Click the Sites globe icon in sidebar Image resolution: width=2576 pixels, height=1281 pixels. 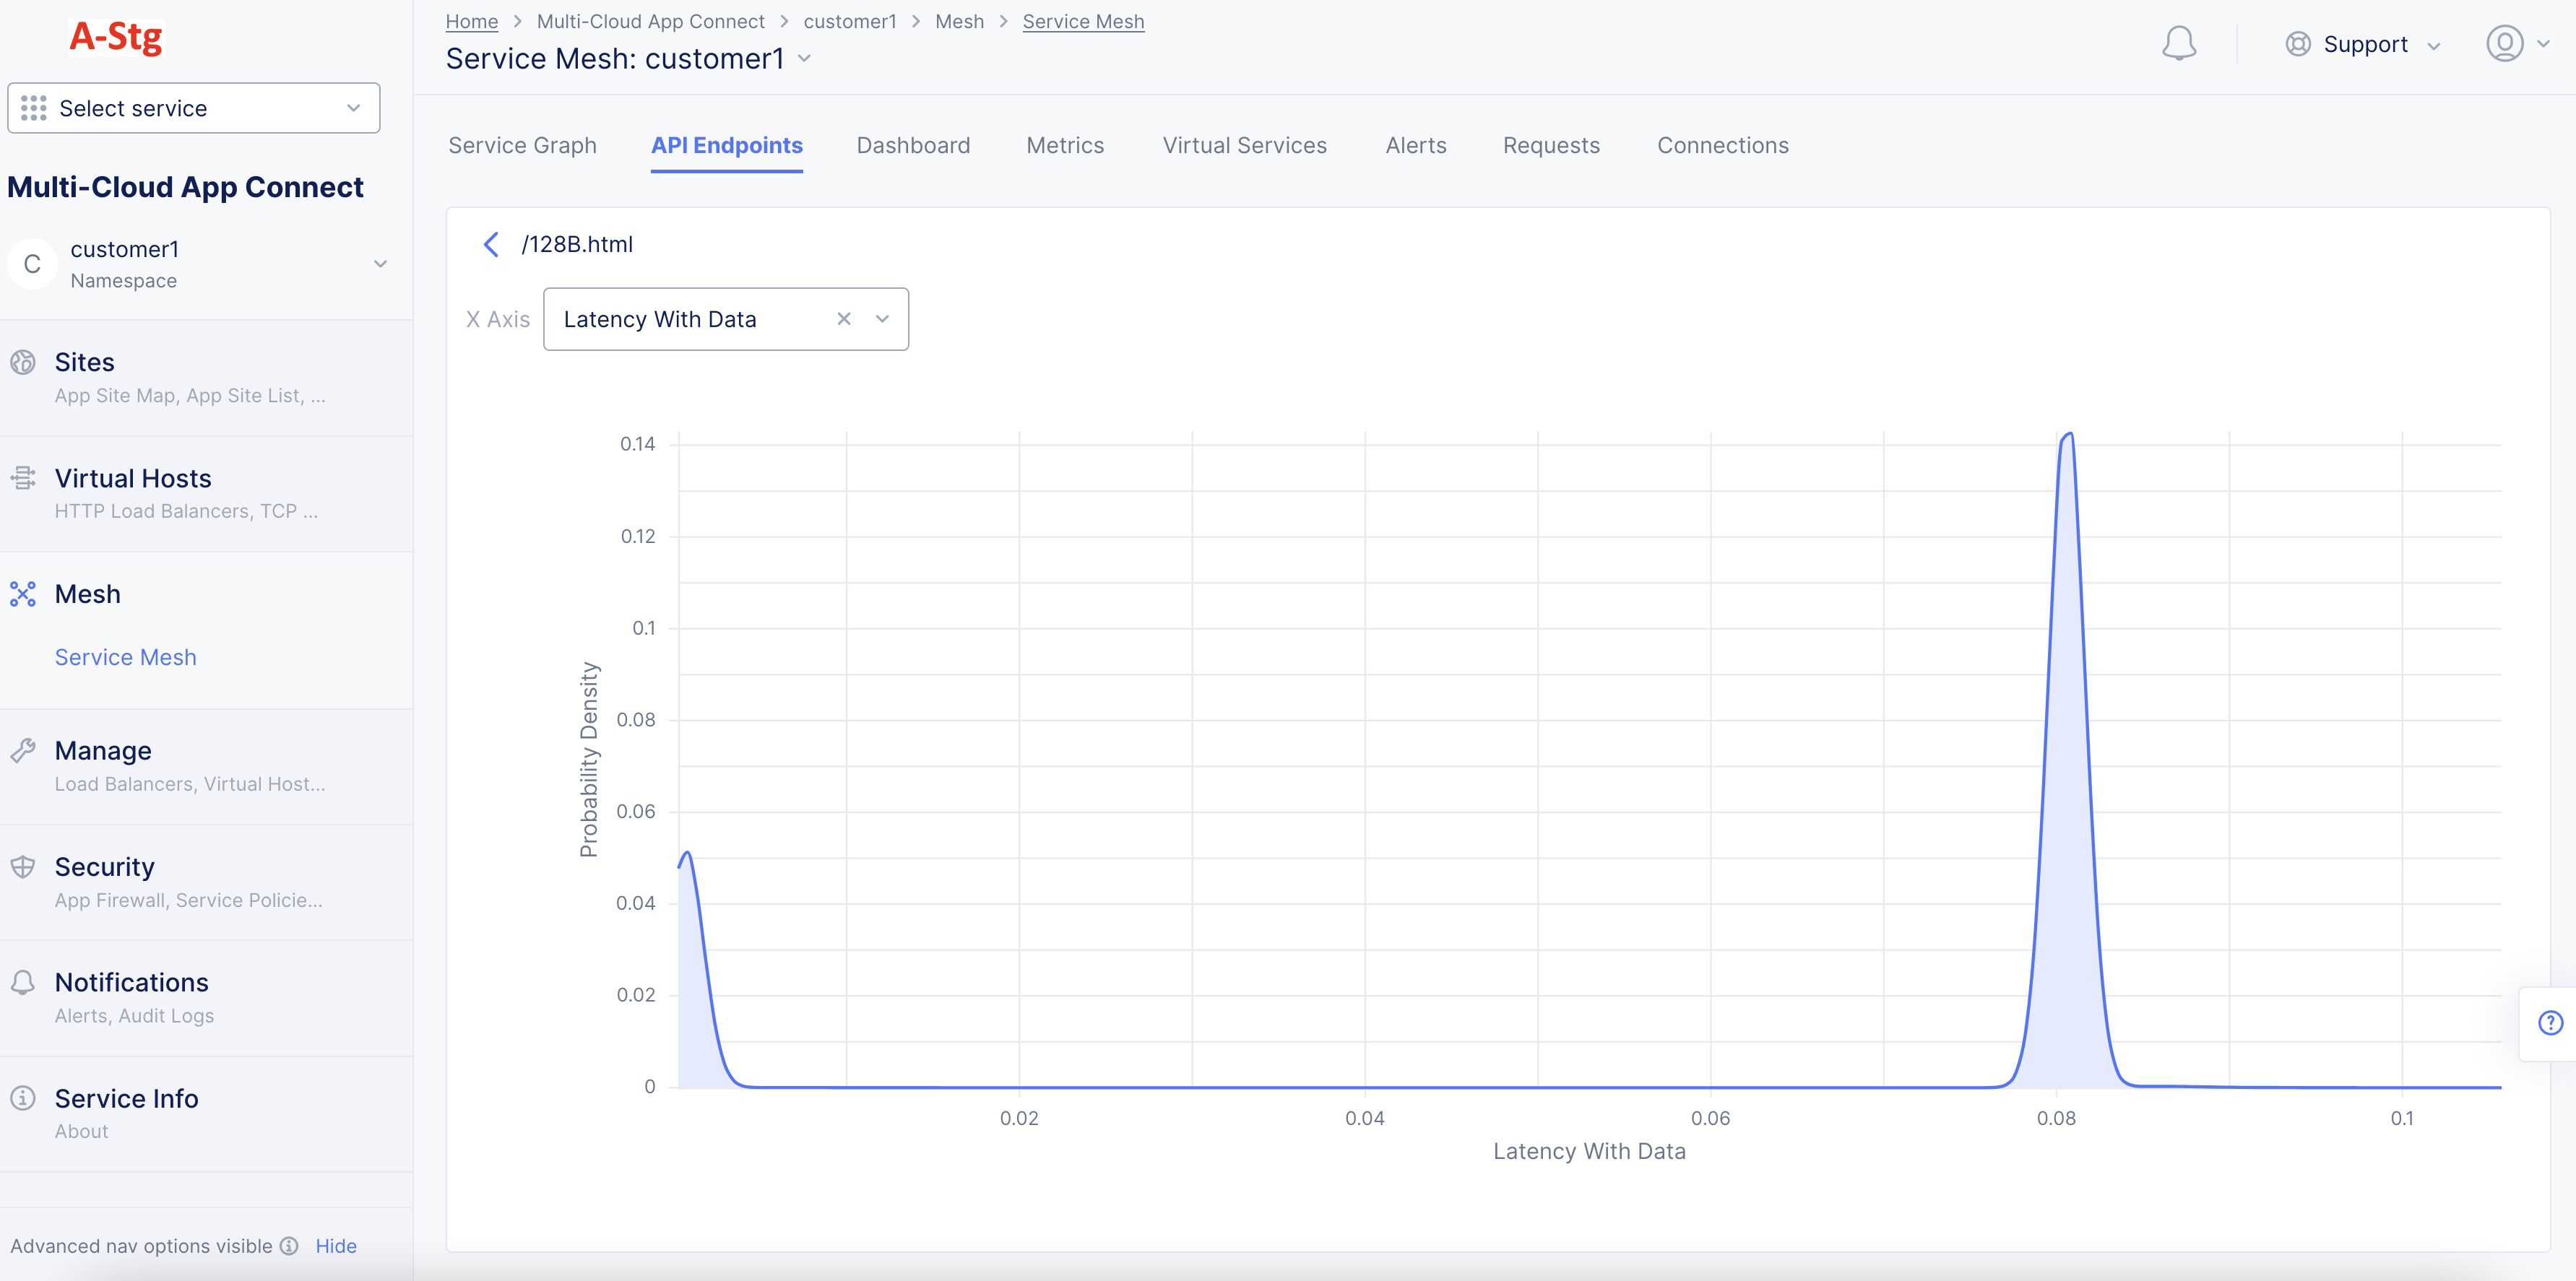point(23,362)
